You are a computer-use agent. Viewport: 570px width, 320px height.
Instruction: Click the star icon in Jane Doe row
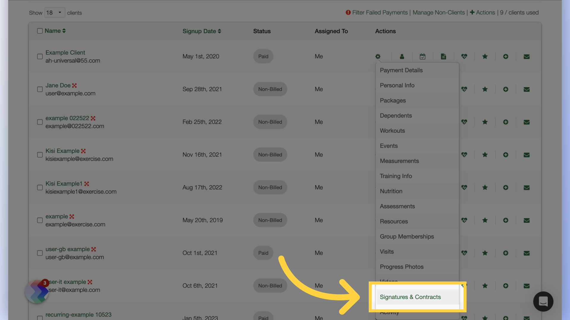(x=485, y=89)
